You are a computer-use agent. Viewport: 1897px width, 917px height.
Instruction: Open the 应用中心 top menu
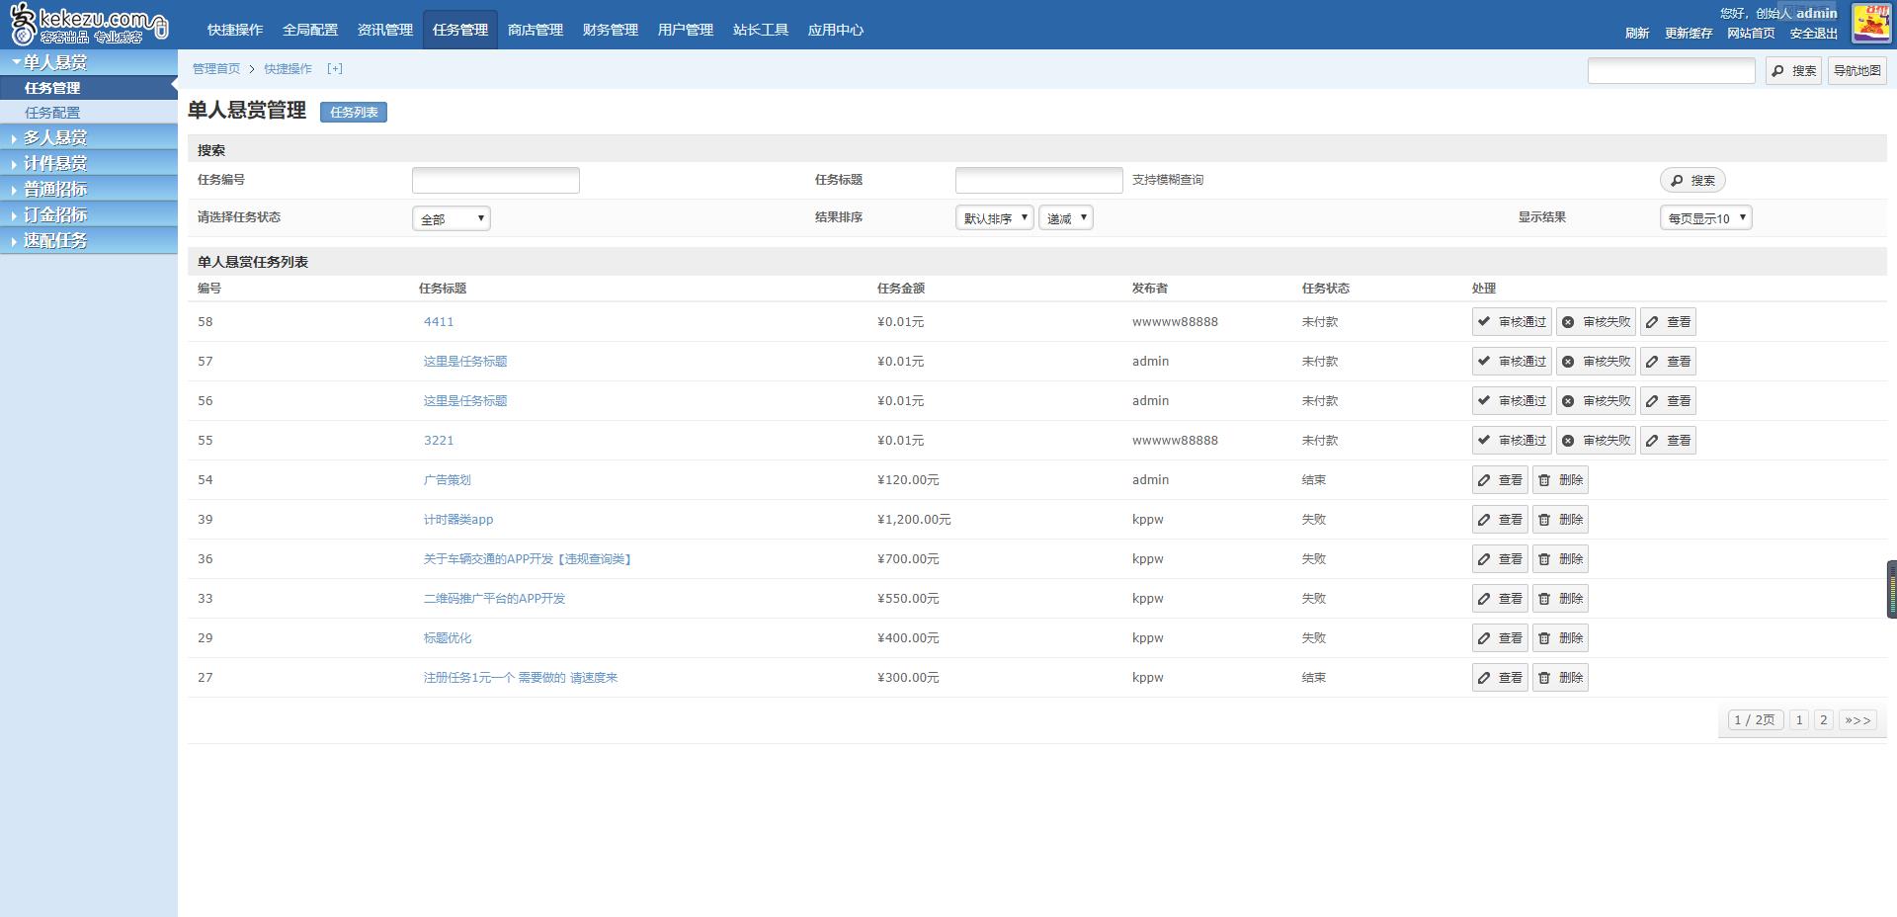[836, 30]
